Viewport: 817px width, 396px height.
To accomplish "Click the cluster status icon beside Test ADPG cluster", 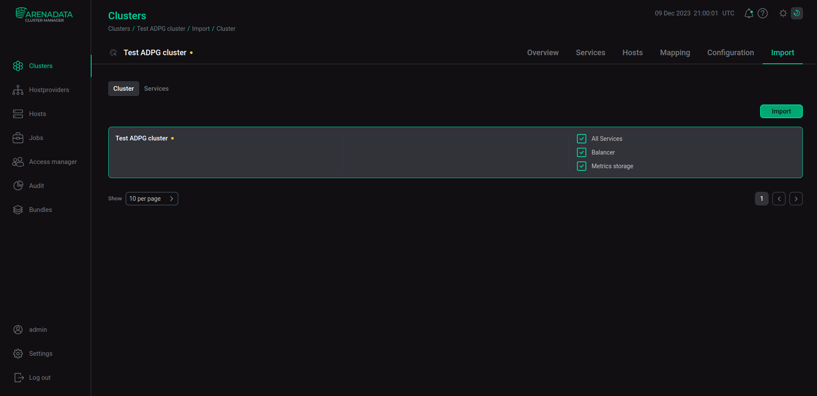I will pyautogui.click(x=113, y=53).
